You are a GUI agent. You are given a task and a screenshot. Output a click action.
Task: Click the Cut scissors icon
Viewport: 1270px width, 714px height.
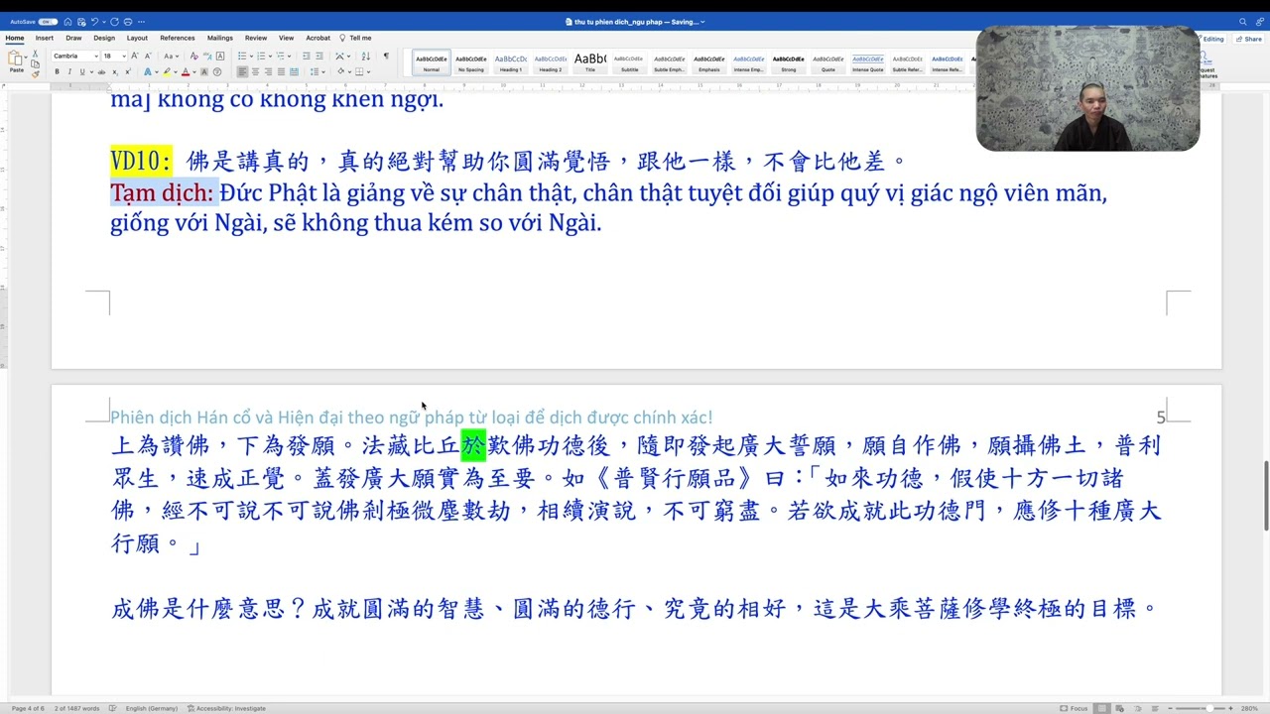point(35,53)
